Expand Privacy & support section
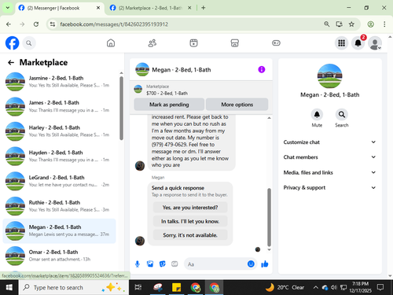Viewport: 393px width, 295px height. [x=329, y=187]
